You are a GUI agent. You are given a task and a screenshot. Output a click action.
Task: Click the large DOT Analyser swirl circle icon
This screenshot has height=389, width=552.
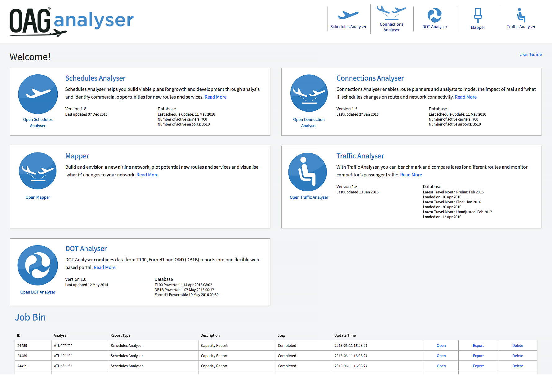pyautogui.click(x=38, y=265)
